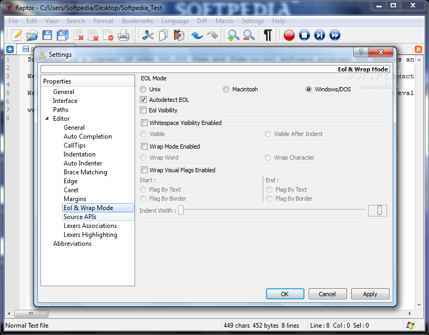The height and width of the screenshot is (335, 429).
Task: Click the scroll right arrow at bottom
Action: (x=410, y=313)
